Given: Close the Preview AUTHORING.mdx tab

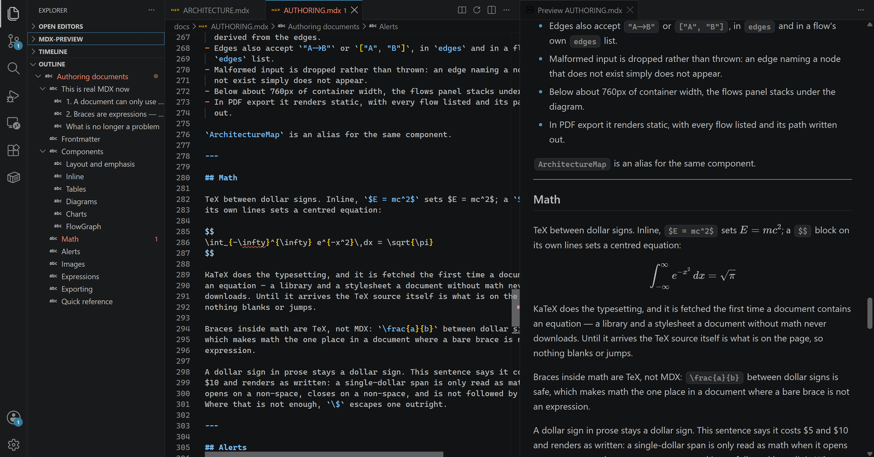Looking at the screenshot, I should 630,10.
